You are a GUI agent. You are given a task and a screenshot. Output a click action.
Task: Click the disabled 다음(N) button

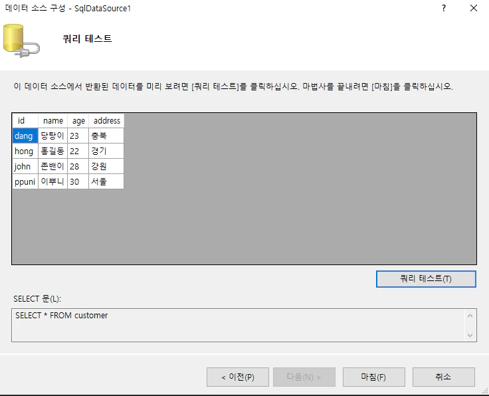(304, 377)
